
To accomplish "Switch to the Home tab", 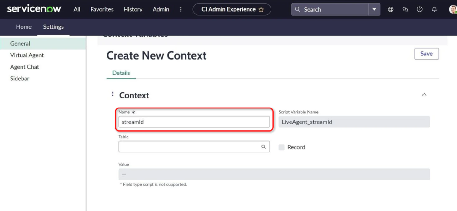I will [23, 27].
